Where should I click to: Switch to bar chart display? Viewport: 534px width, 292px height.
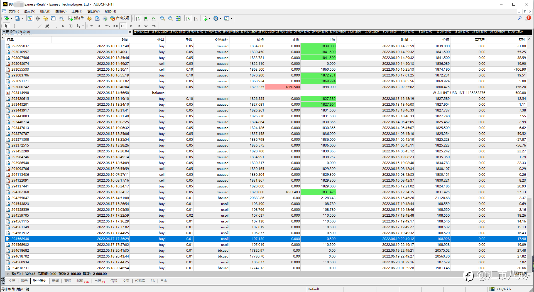[138, 18]
